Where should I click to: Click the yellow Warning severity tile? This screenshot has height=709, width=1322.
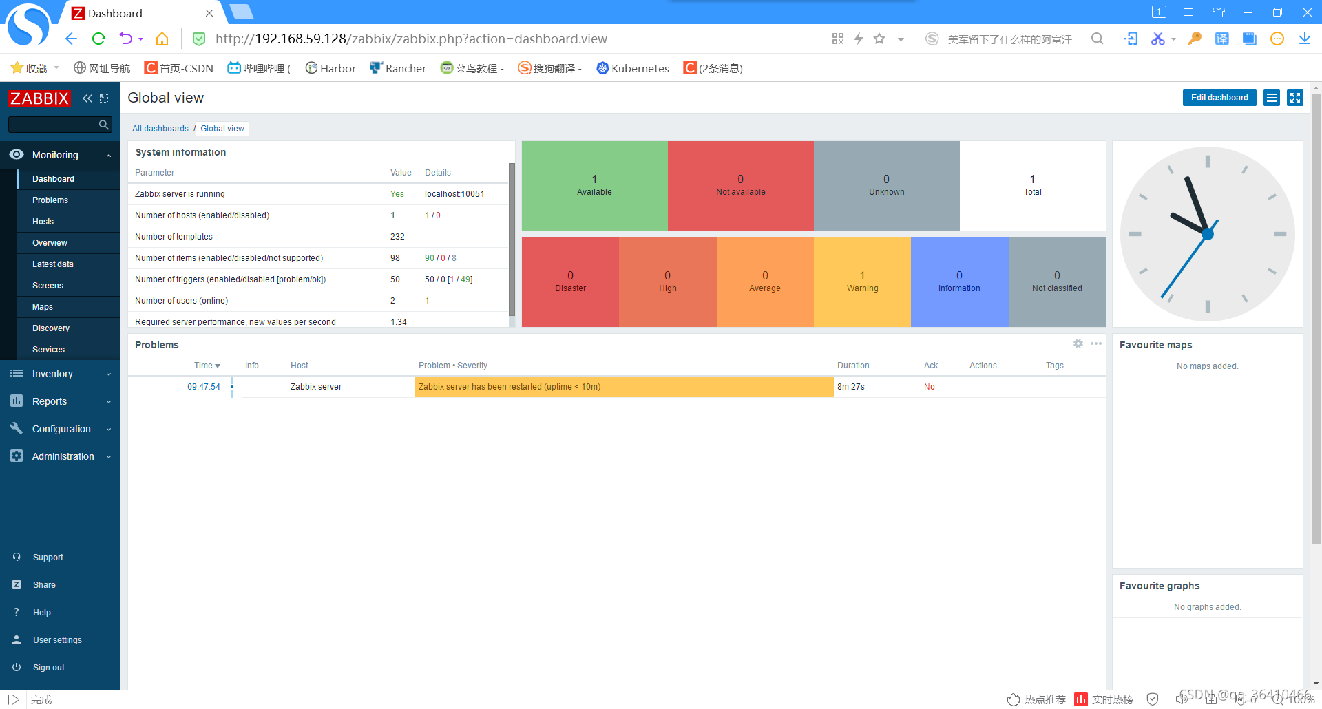tap(862, 282)
